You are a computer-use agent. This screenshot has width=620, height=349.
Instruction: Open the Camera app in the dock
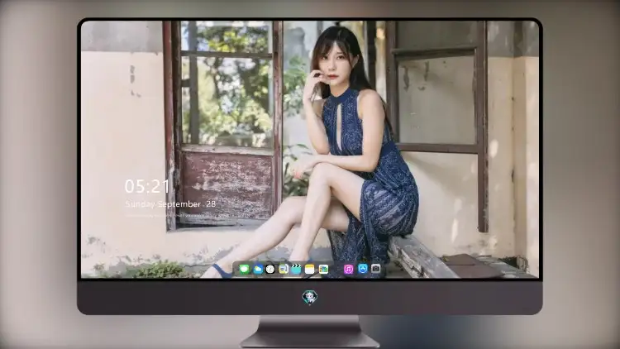(376, 269)
